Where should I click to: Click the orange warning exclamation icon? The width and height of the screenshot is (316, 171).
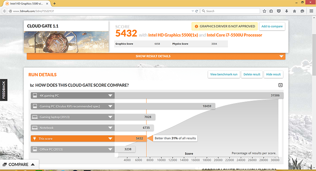(x=196, y=26)
